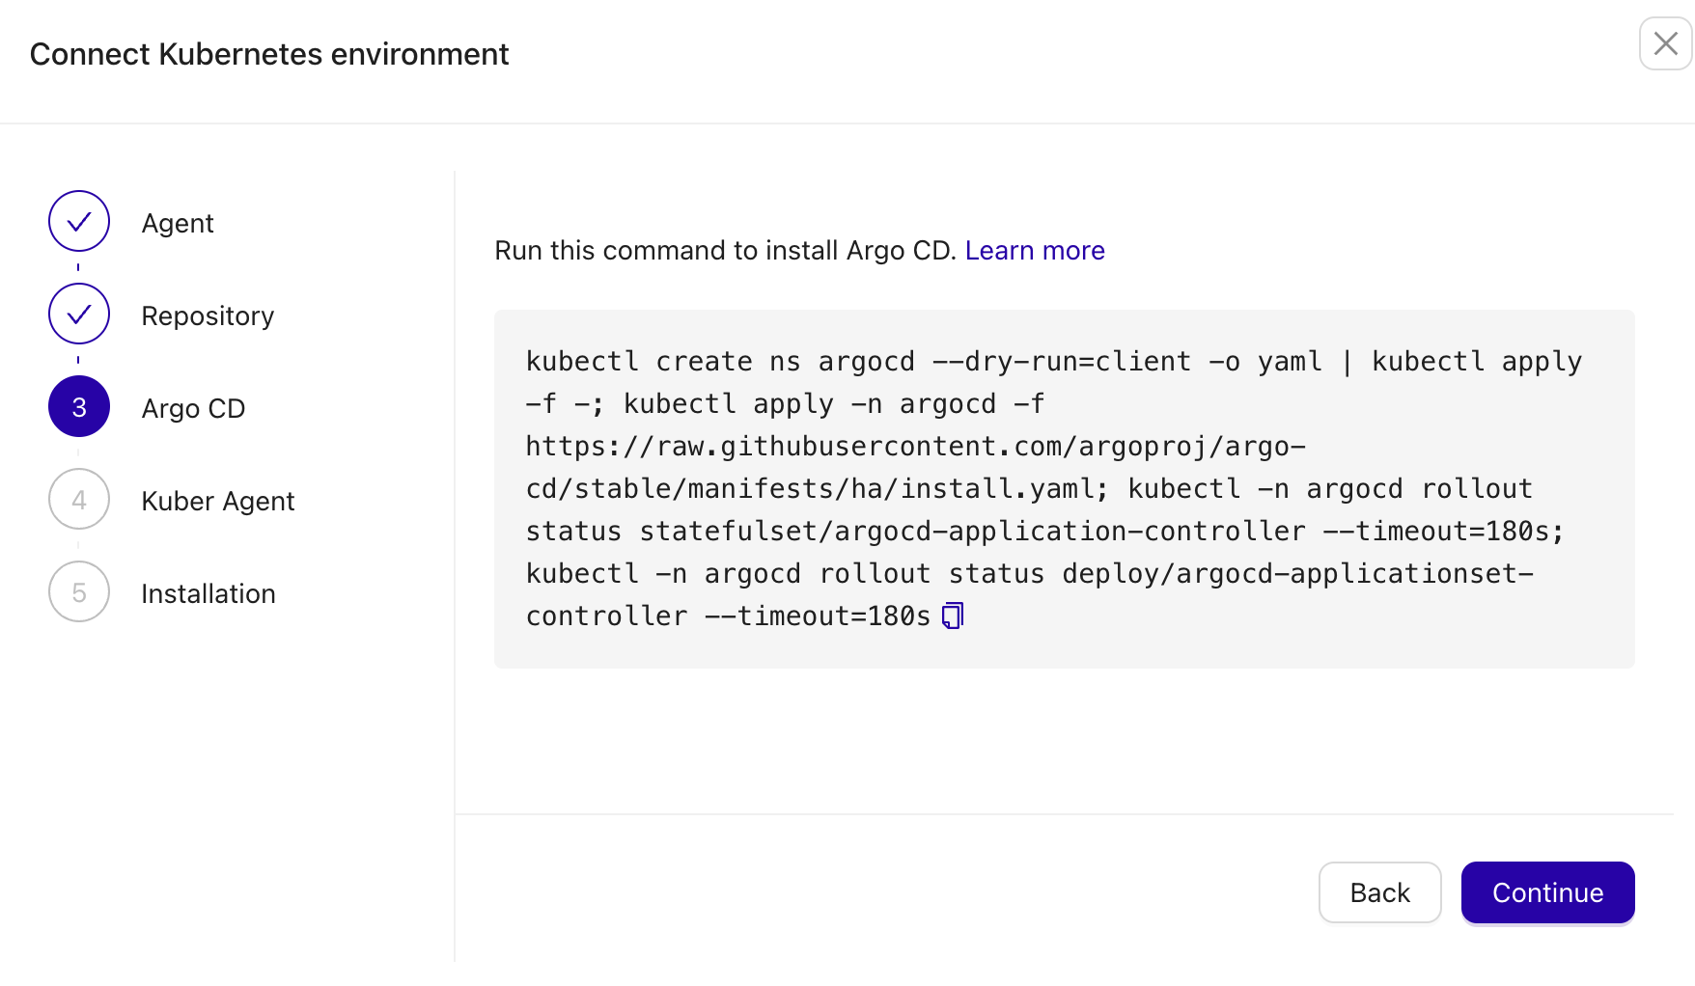
Task: Click the Connect Kubernetes environment dialog title
Action: point(269,54)
